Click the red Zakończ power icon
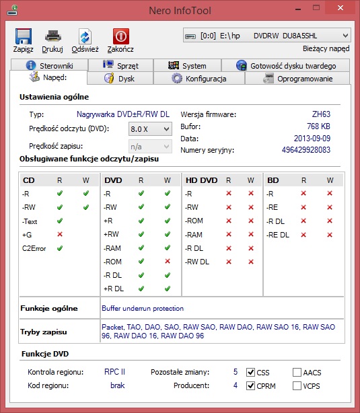The height and width of the screenshot is (413, 360). [121, 36]
